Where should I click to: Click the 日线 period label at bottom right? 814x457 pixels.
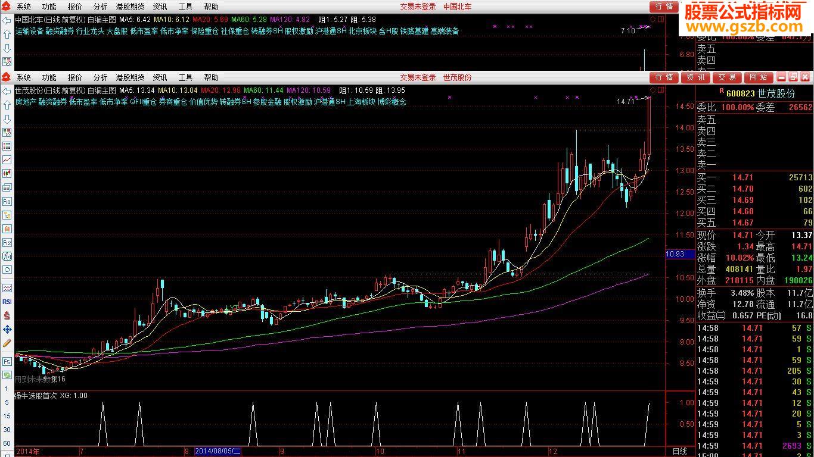(679, 452)
